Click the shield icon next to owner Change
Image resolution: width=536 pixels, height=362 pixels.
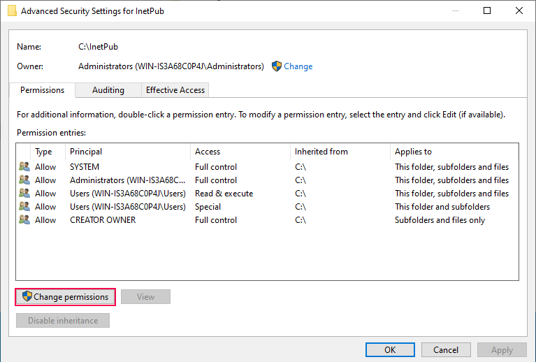click(277, 66)
